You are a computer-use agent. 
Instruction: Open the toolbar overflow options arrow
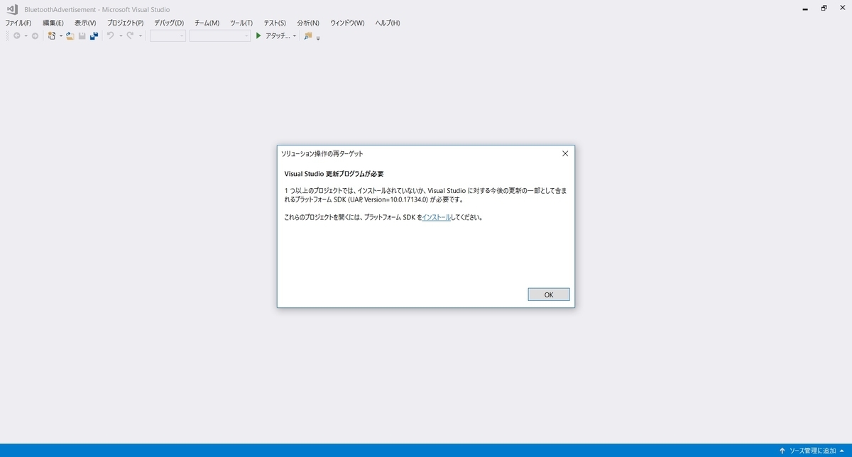pyautogui.click(x=318, y=37)
